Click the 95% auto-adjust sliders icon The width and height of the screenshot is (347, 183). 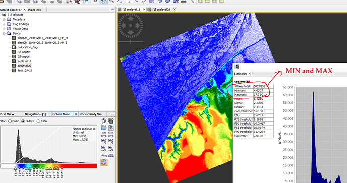pos(104,134)
